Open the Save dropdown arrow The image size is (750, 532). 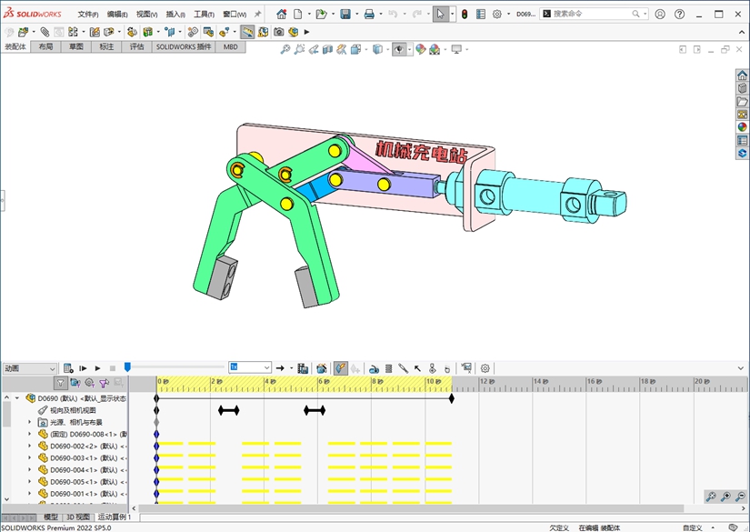click(x=357, y=14)
